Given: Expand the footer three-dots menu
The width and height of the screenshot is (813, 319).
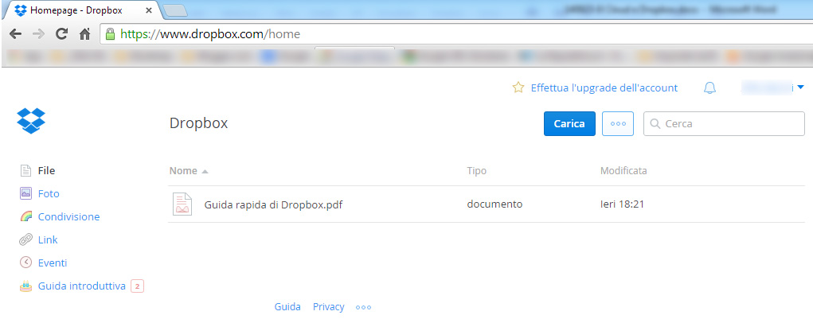Looking at the screenshot, I should point(363,308).
